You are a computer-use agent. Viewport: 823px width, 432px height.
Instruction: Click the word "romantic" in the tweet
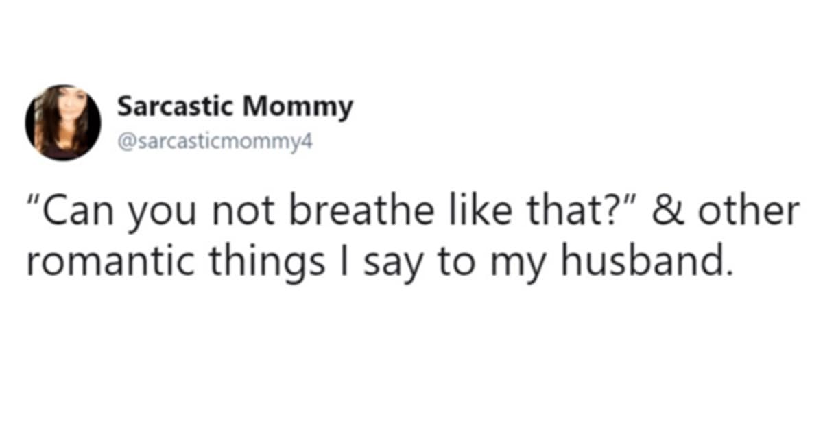[100, 261]
